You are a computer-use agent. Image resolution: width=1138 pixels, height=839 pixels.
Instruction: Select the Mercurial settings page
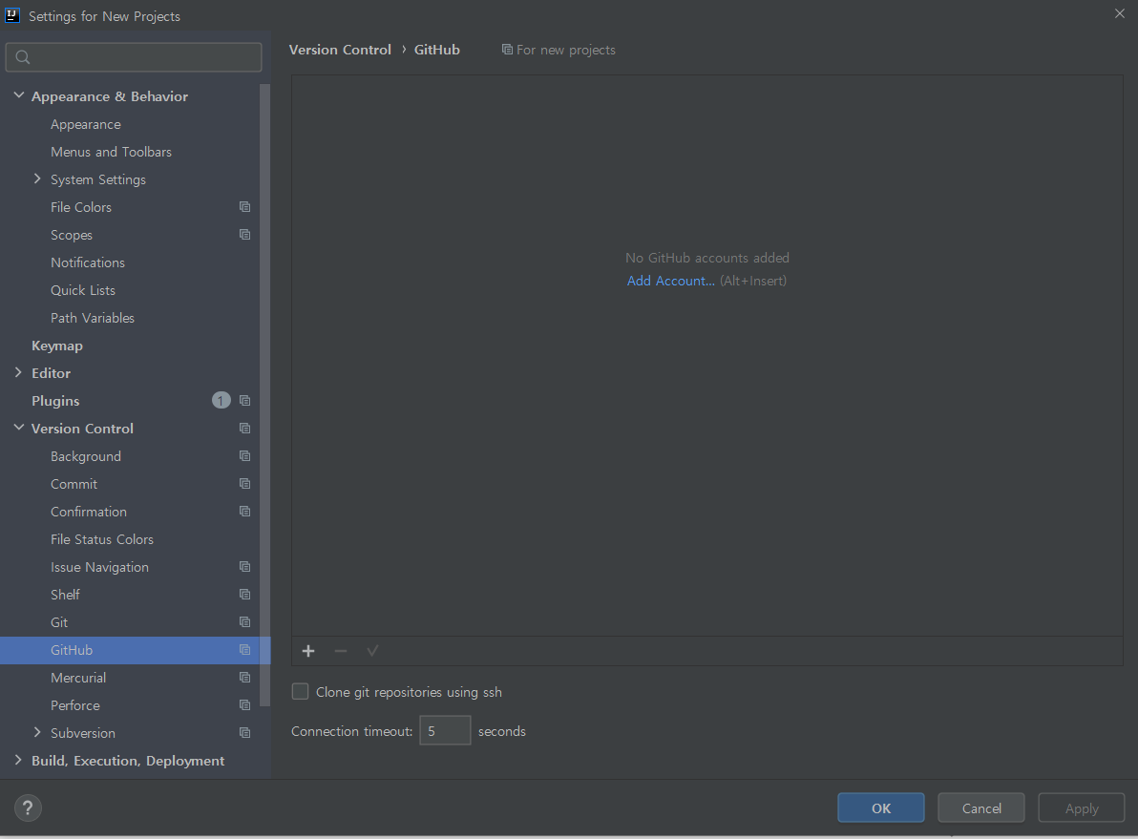(x=78, y=678)
